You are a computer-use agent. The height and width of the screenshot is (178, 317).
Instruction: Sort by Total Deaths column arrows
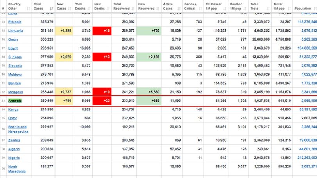coord(89,9)
